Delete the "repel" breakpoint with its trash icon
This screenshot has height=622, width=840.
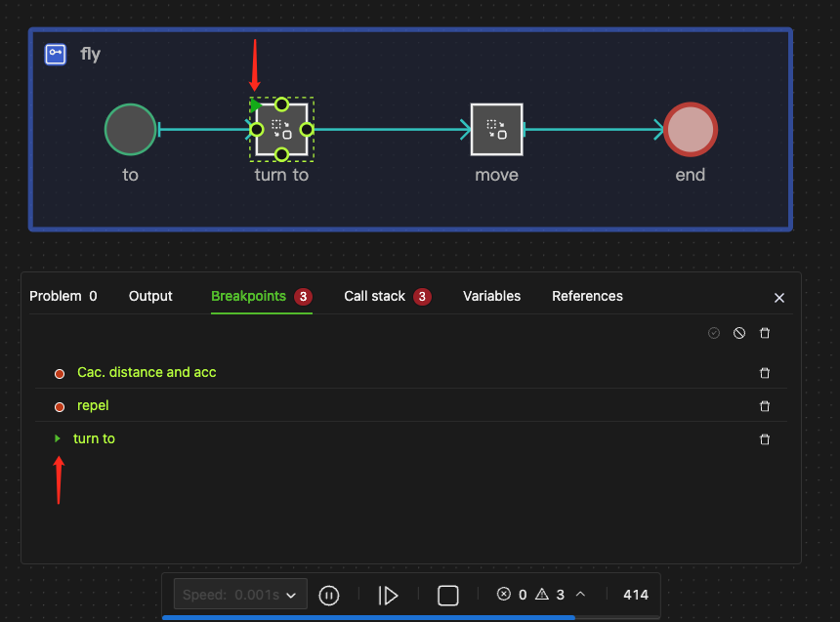[x=765, y=405]
